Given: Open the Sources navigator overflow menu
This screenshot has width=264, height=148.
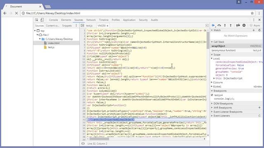Looking at the screenshot, I should pos(76,25).
